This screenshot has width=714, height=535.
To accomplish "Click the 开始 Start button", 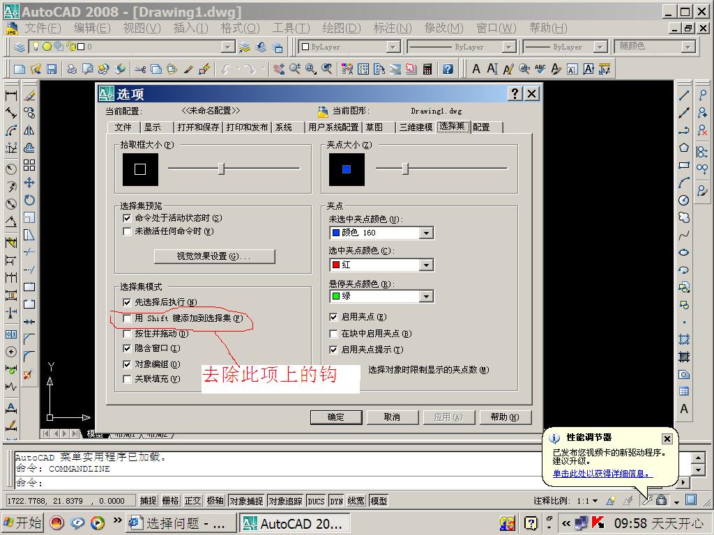I will coord(22,523).
